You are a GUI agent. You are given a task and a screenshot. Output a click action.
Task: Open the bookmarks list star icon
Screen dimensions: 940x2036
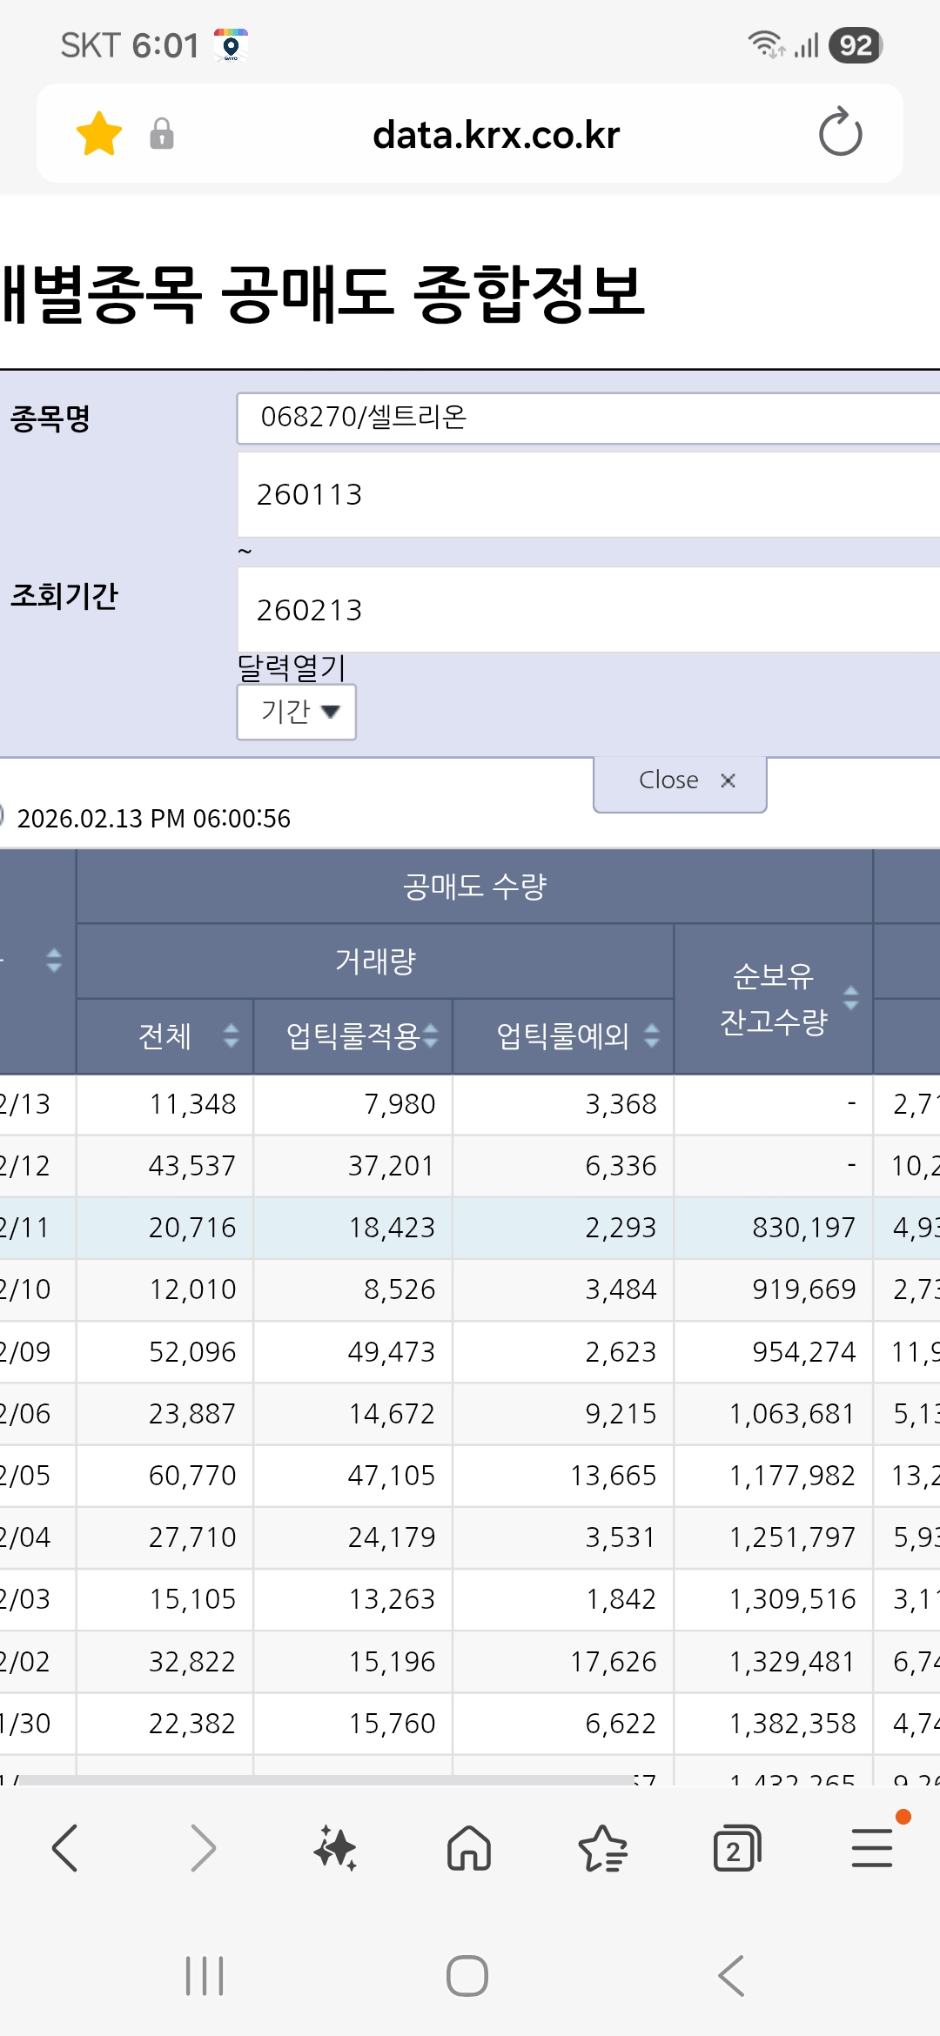[602, 1848]
